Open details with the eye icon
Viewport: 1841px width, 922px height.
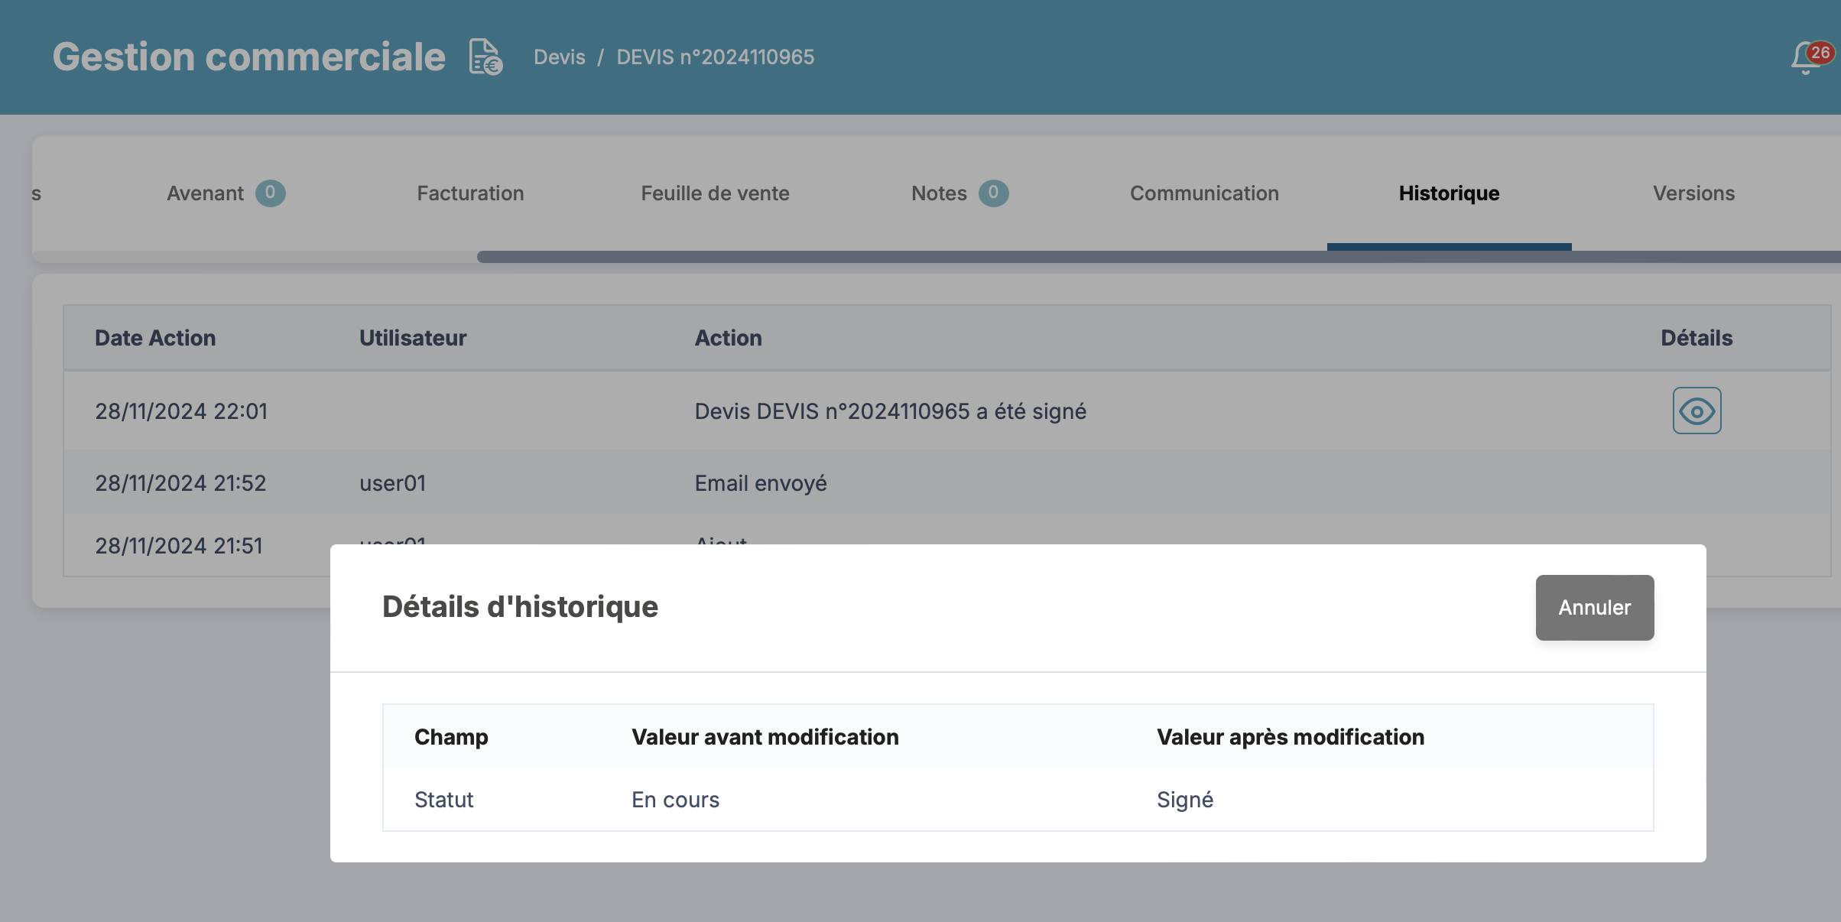(1697, 411)
